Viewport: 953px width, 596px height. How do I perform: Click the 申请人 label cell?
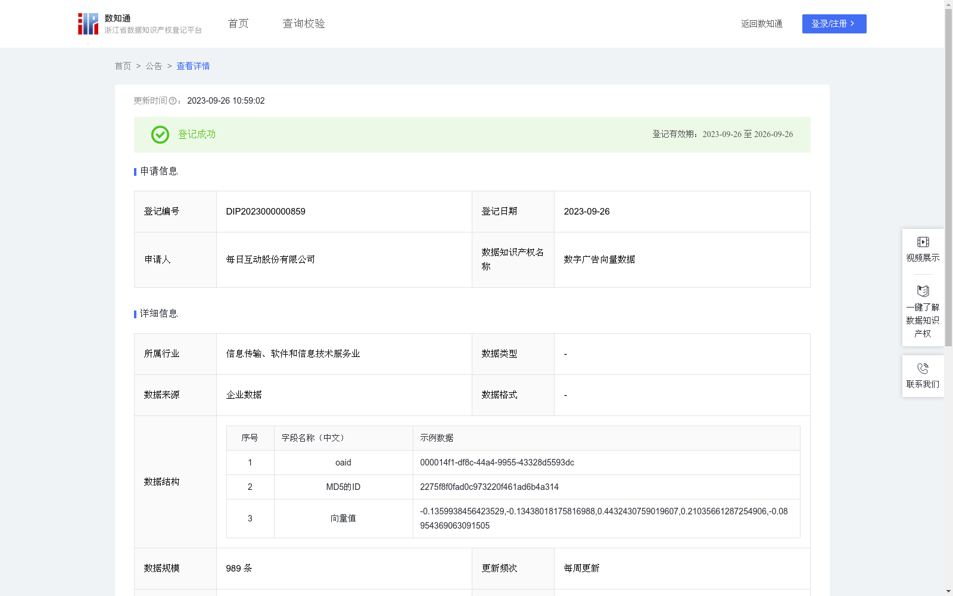point(175,260)
